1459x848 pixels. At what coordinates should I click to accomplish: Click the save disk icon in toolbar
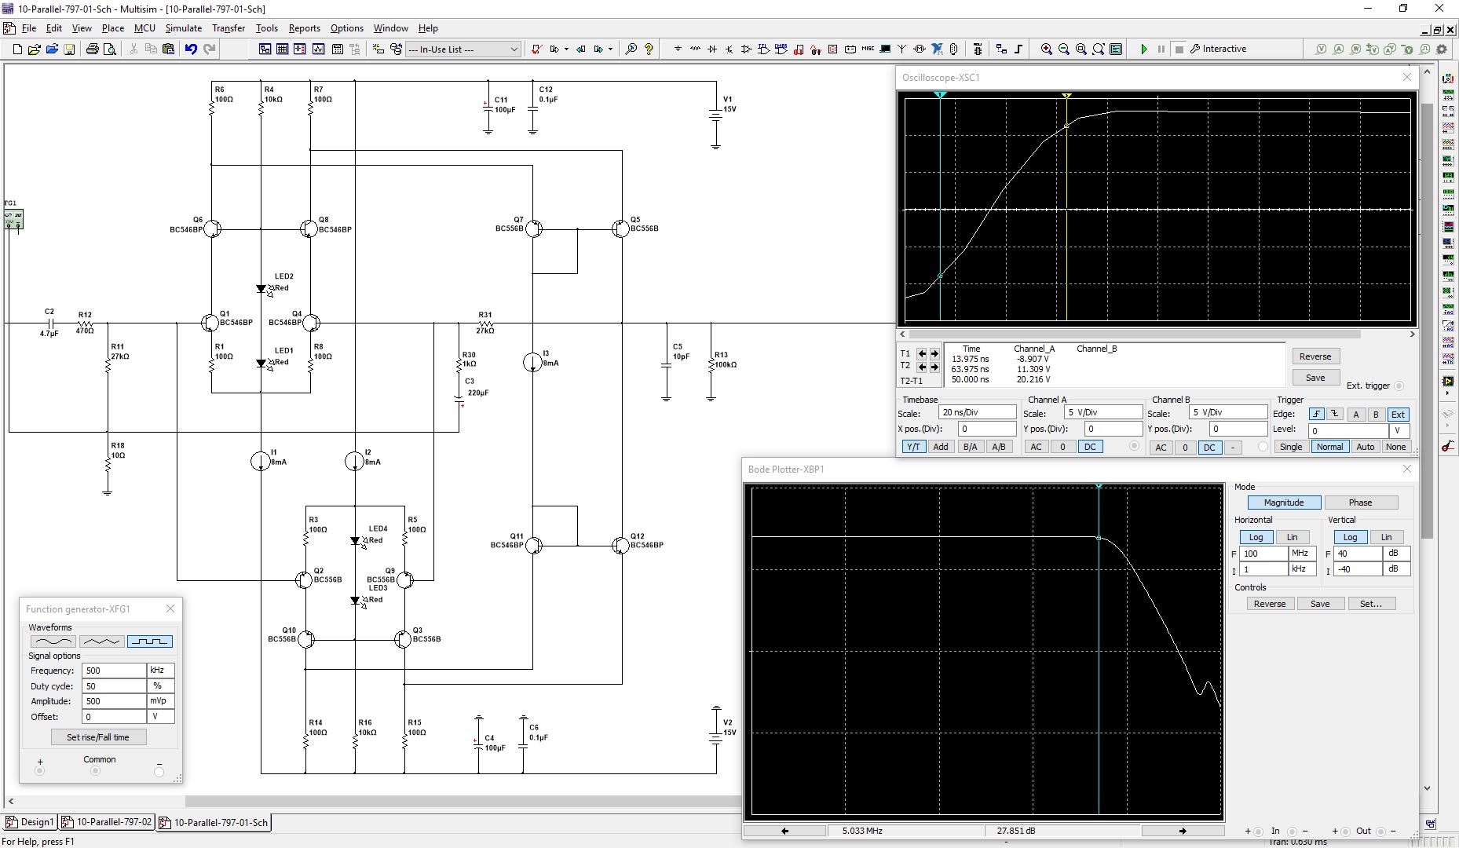[69, 49]
